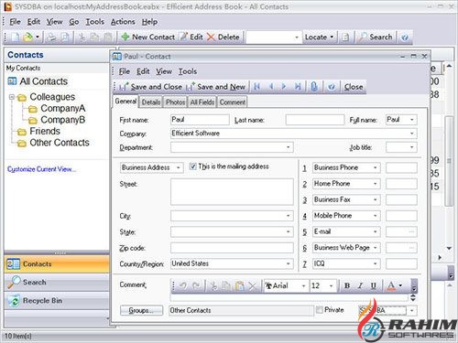This screenshot has height=343, width=458.
Task: Open the Company dropdown
Action: (x=411, y=134)
